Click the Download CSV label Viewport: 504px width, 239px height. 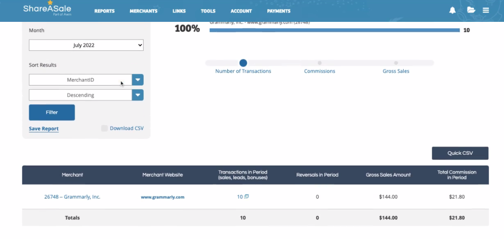click(126, 128)
